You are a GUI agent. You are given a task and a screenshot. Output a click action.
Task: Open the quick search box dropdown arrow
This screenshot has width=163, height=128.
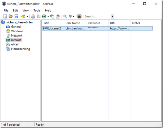pyautogui.click(x=112, y=16)
